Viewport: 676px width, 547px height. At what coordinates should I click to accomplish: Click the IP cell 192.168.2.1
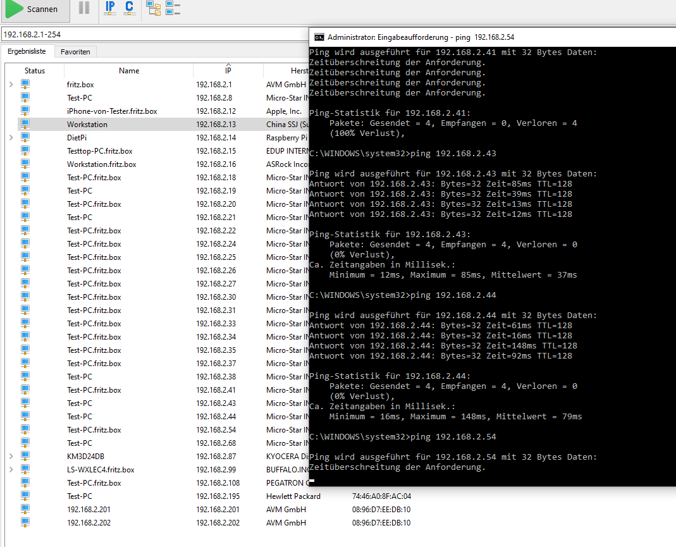click(x=214, y=85)
